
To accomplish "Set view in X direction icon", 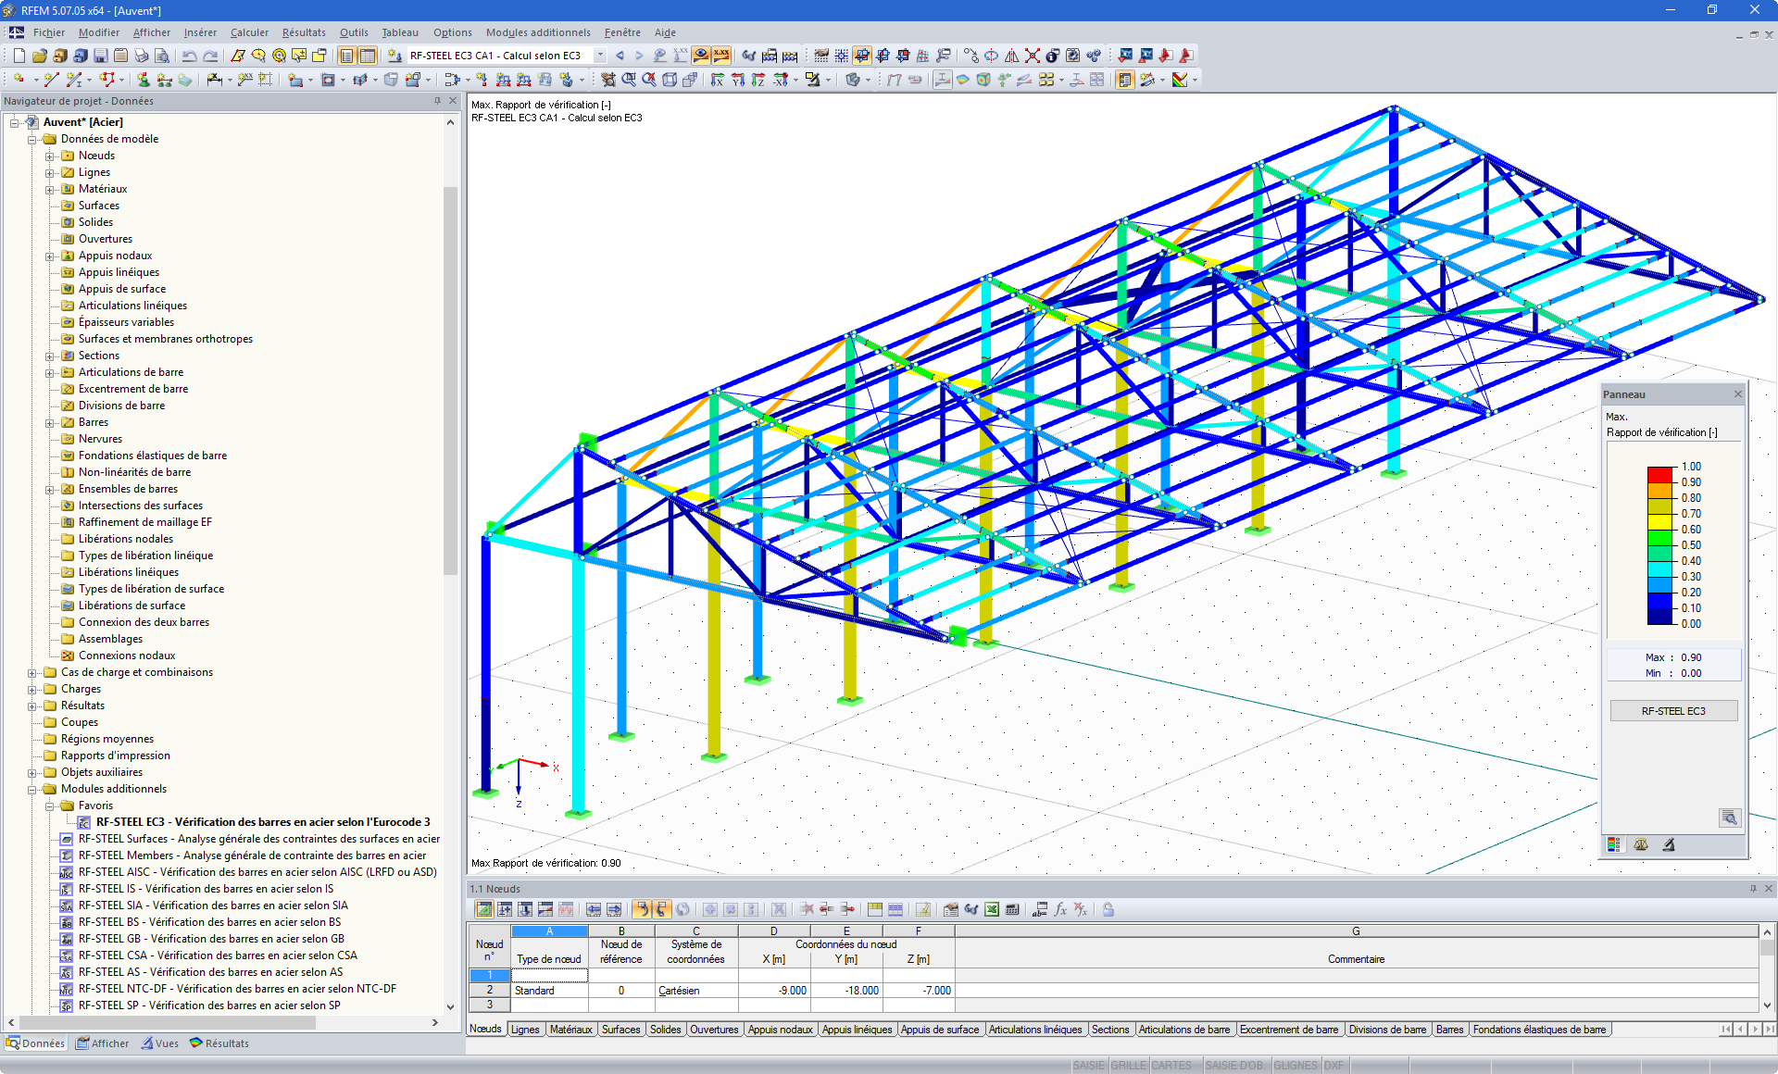I will pos(717,81).
